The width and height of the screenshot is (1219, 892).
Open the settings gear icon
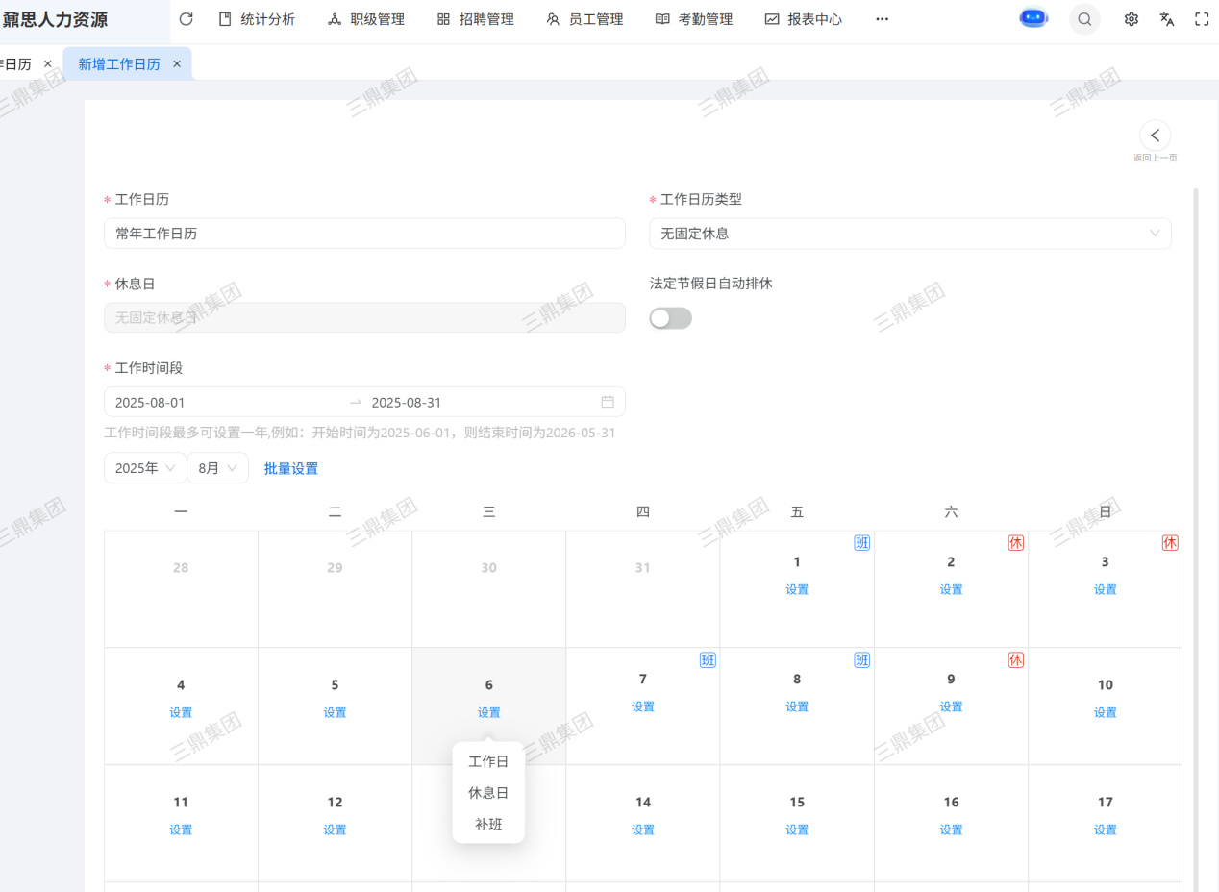[x=1132, y=19]
